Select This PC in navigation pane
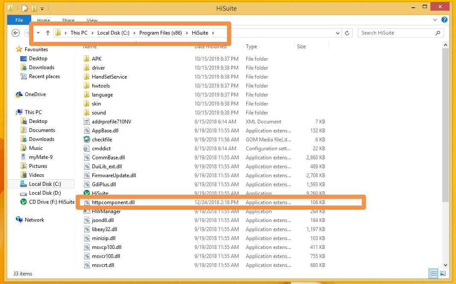Screen dimensions: 456x284 tap(33, 112)
